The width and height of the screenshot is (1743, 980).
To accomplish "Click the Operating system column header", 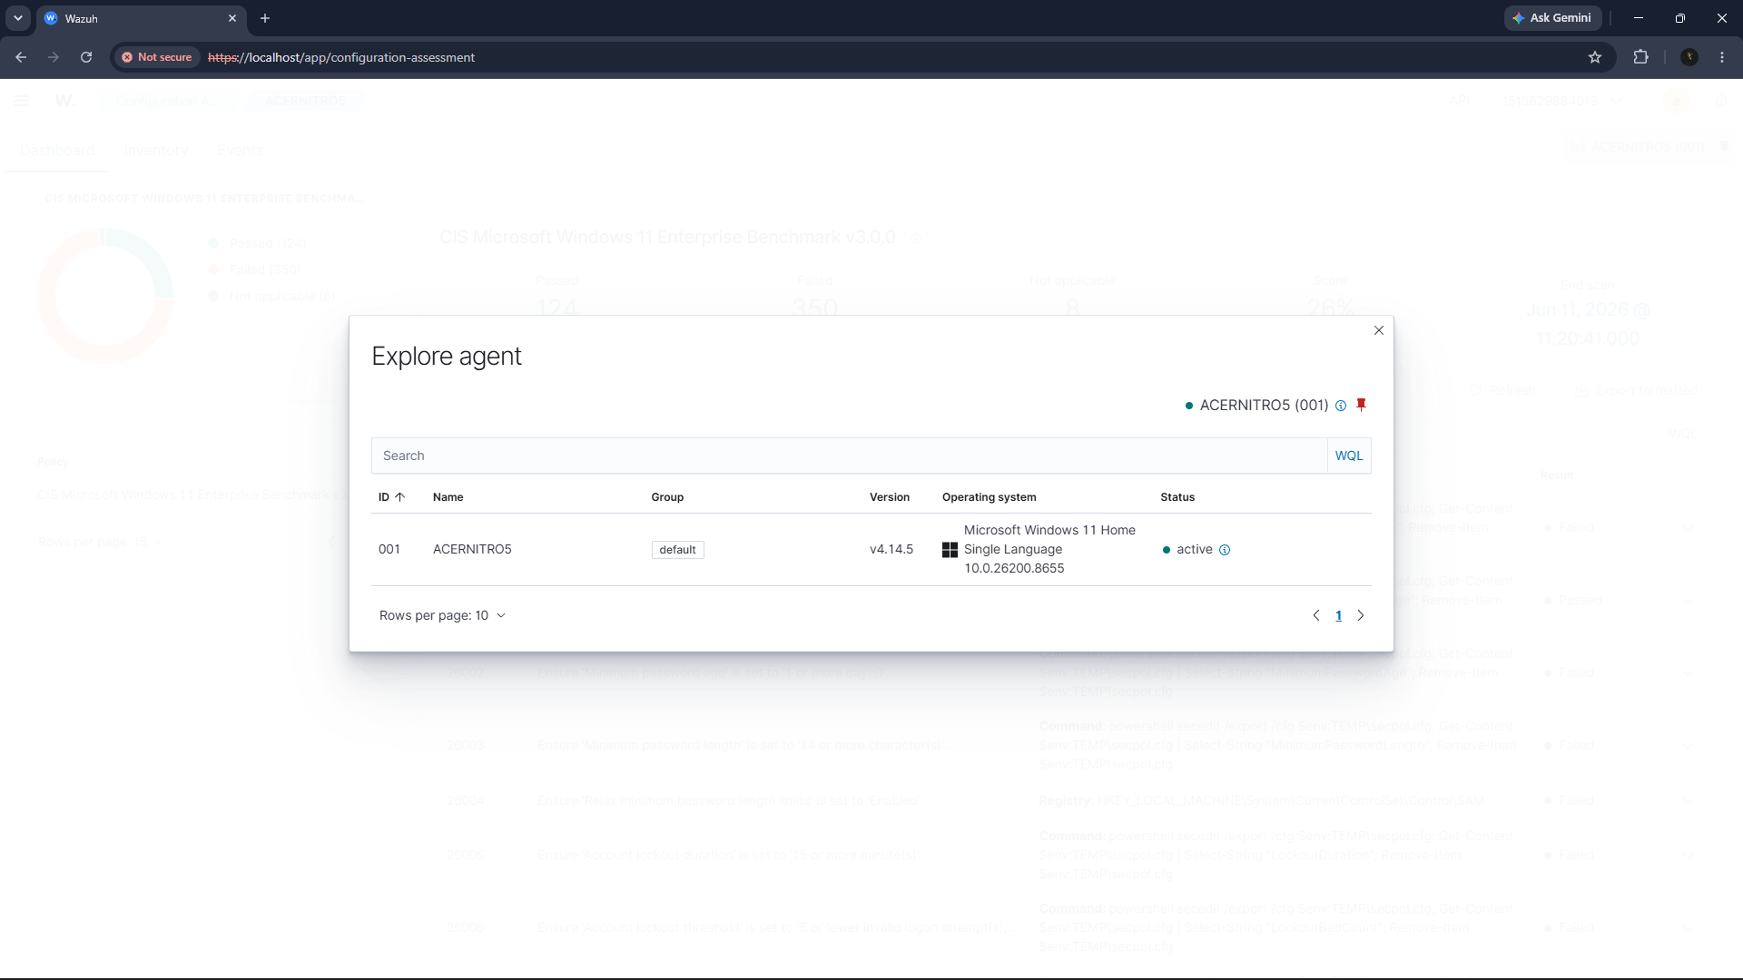I will [x=990, y=497].
